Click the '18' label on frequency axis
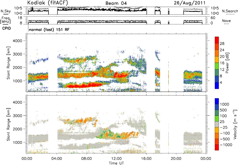This screenshot has height=165, width=238. [20, 18]
